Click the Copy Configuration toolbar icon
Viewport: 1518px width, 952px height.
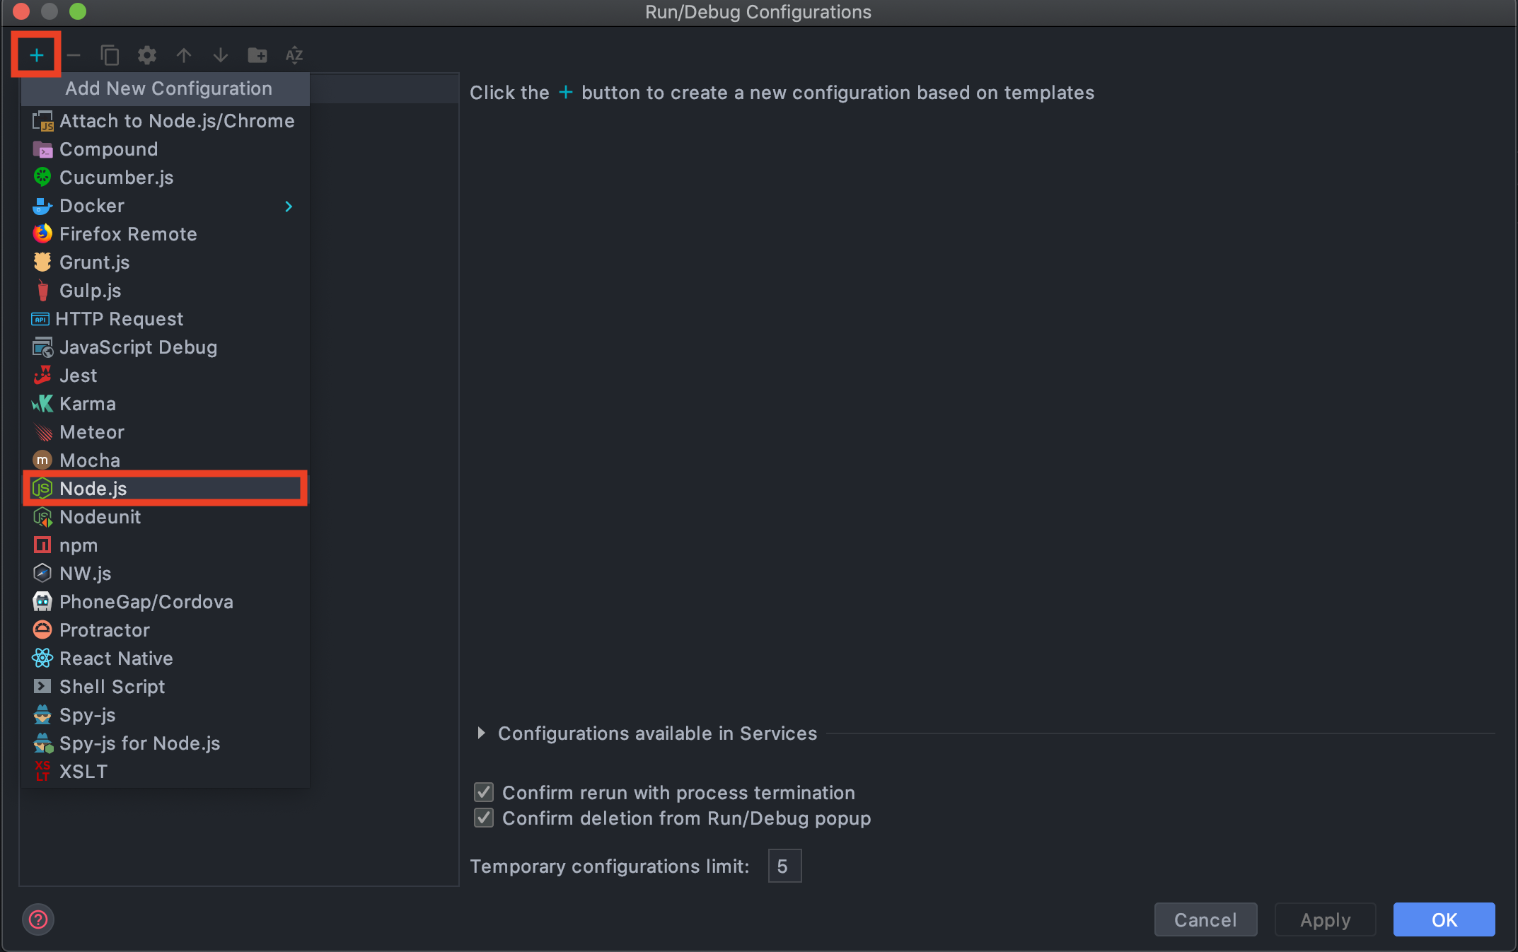110,54
